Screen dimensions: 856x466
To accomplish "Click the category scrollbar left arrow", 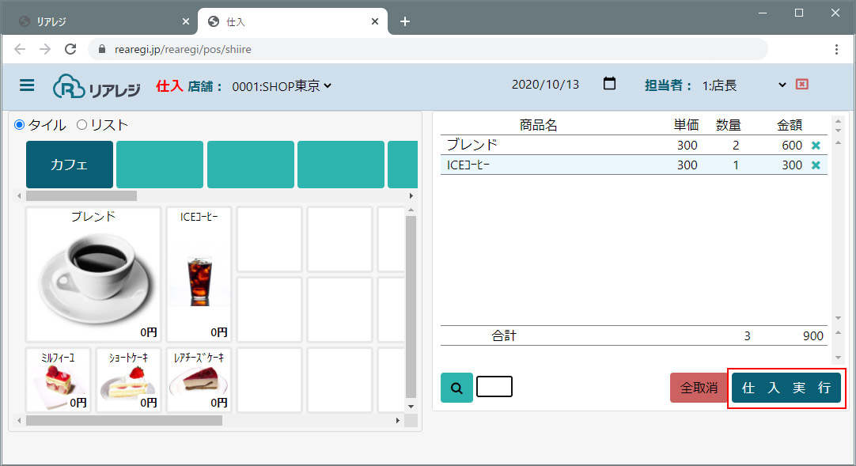I will point(19,196).
